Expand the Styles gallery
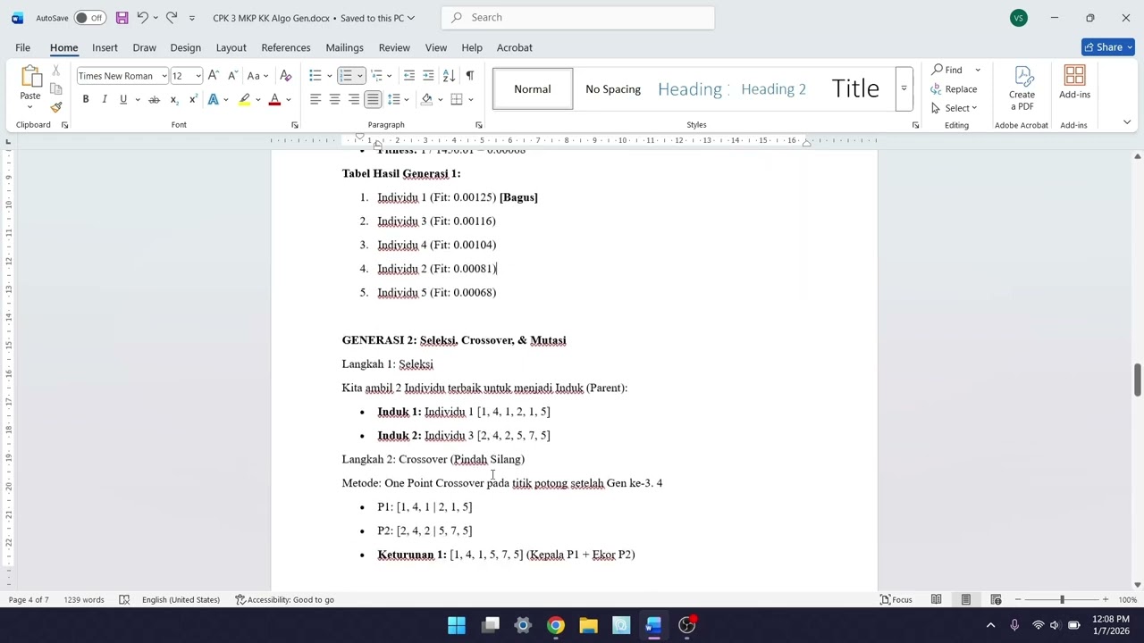Viewport: 1144px width, 643px height. click(904, 88)
